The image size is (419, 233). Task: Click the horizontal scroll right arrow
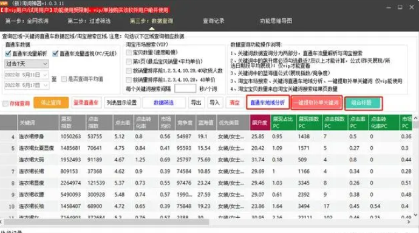[409, 222]
